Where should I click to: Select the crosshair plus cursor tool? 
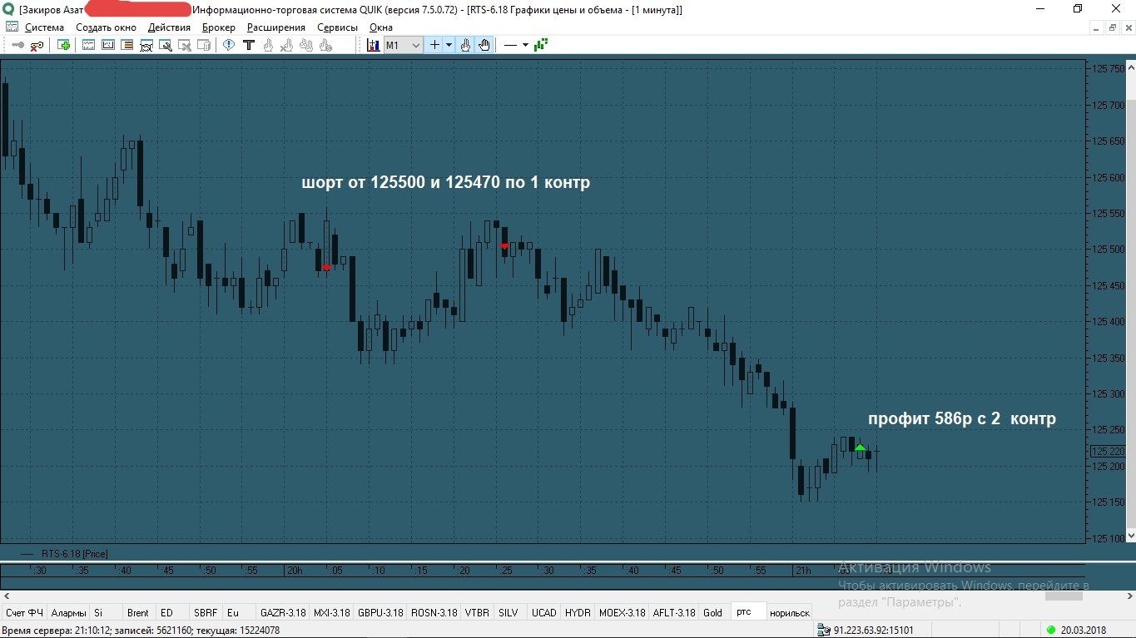click(434, 45)
